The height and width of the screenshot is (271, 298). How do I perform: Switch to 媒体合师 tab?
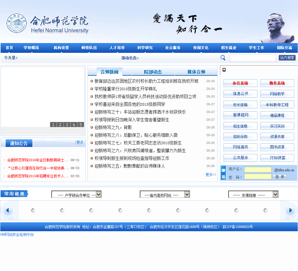(x=196, y=72)
